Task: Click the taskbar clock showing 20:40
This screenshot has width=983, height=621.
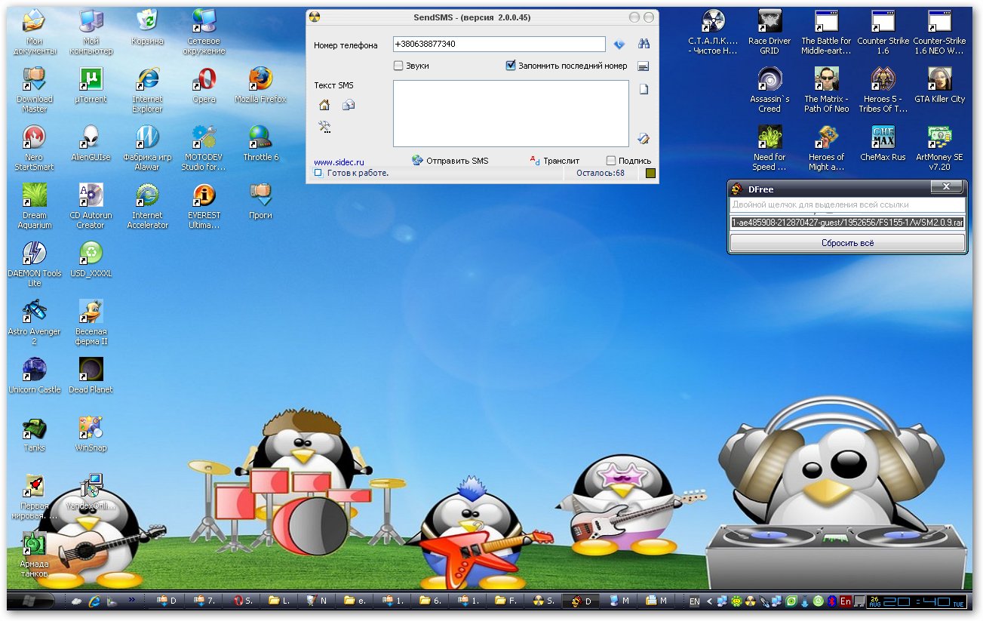Action: pos(917,601)
